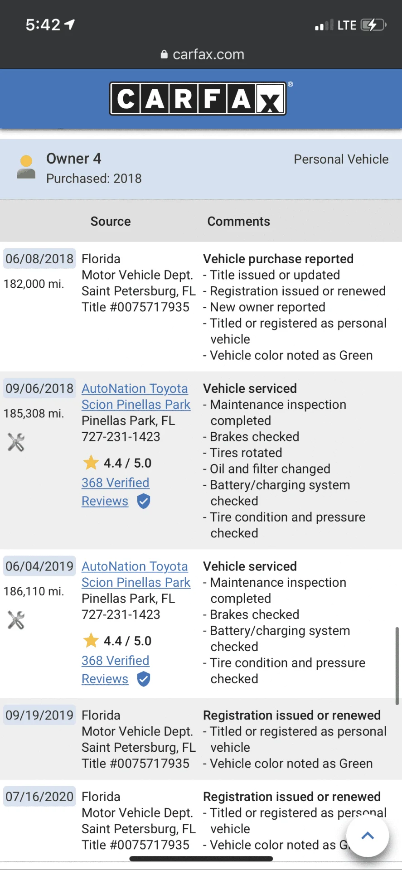The width and height of the screenshot is (402, 870).
Task: Open 368 Verified Reviews in 06/04/2019 entry
Action: 115,669
